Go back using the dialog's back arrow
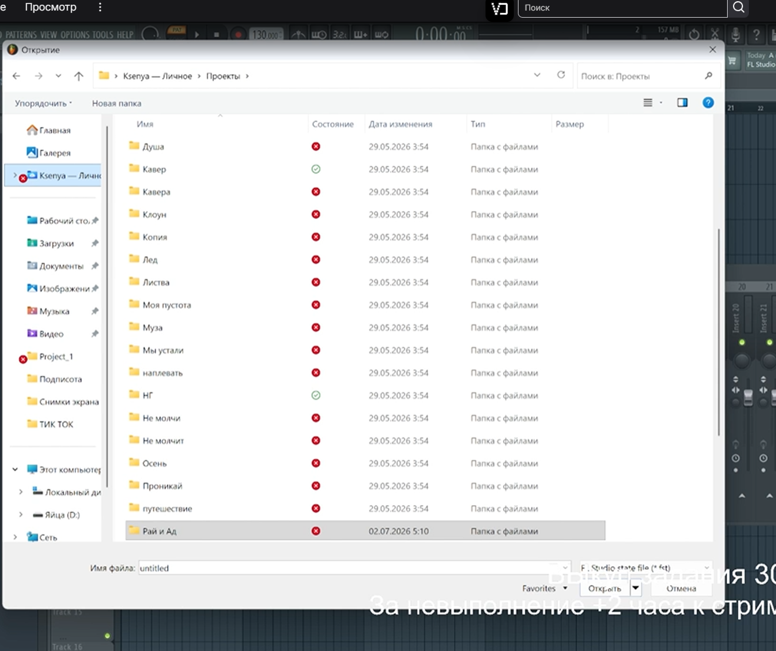This screenshot has width=776, height=651. (x=16, y=76)
